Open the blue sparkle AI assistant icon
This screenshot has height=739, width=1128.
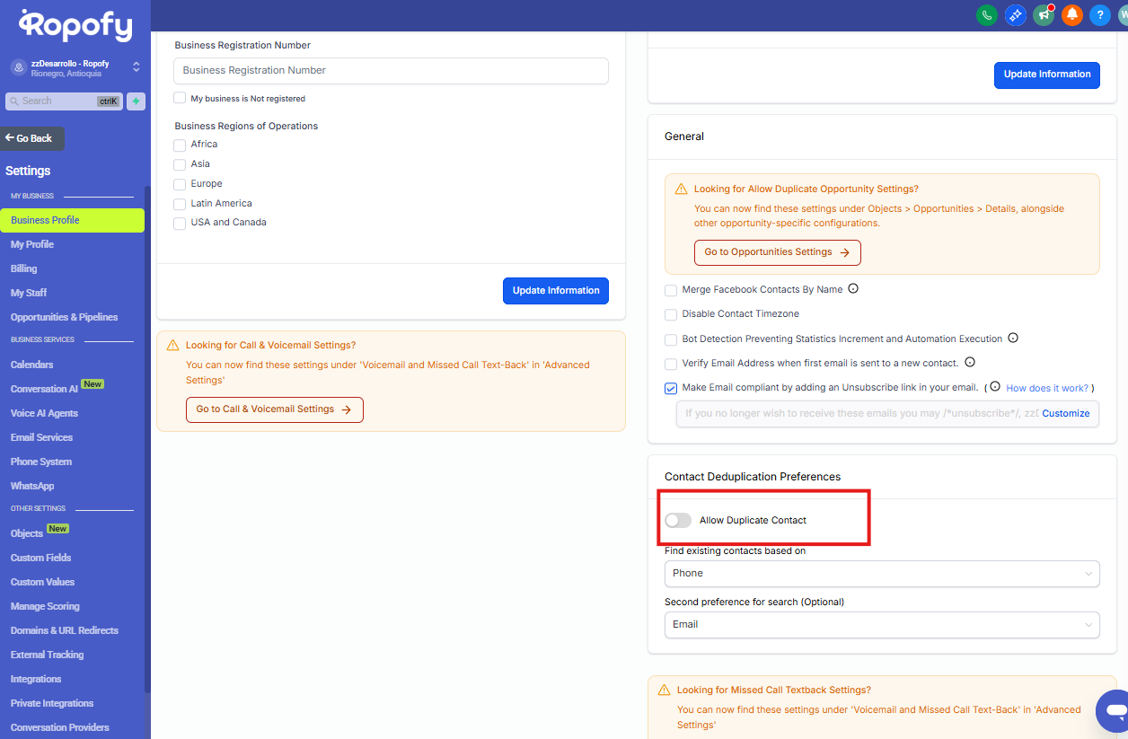(1015, 14)
